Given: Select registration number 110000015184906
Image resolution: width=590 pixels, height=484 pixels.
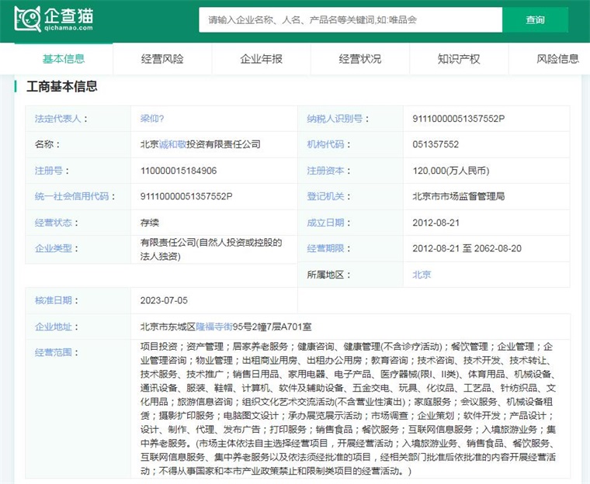Looking at the screenshot, I should click(179, 171).
